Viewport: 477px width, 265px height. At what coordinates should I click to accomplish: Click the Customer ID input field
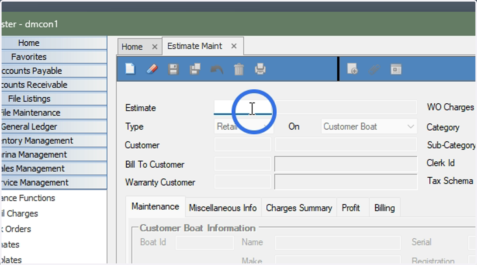tap(243, 145)
